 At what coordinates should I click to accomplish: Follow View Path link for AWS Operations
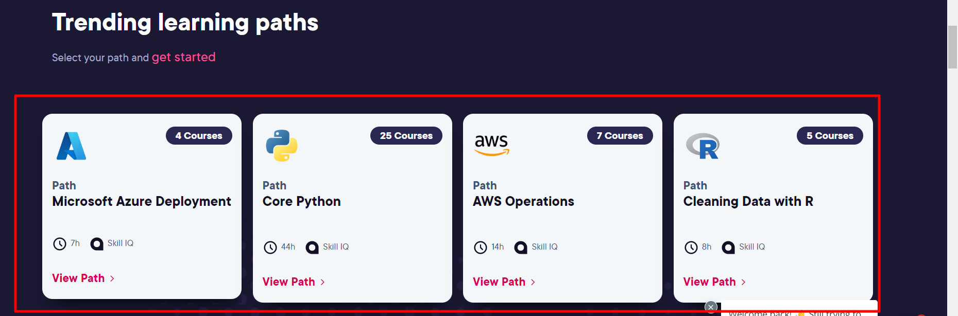tap(504, 282)
